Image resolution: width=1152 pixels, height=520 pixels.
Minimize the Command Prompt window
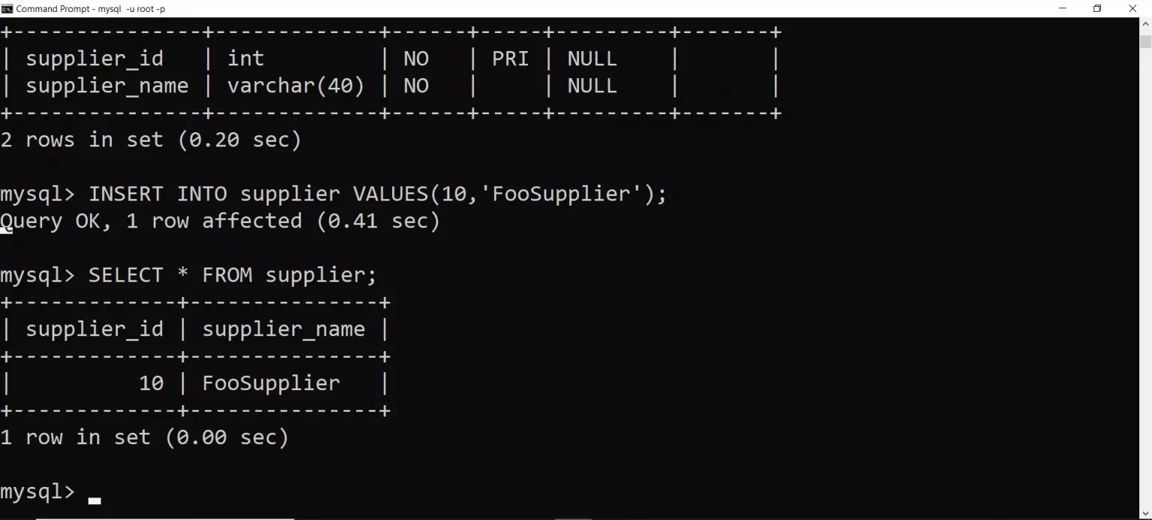(x=1062, y=8)
